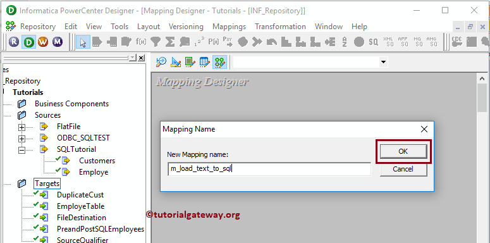
Task: Select the EmployeTable target
Action: (80, 206)
